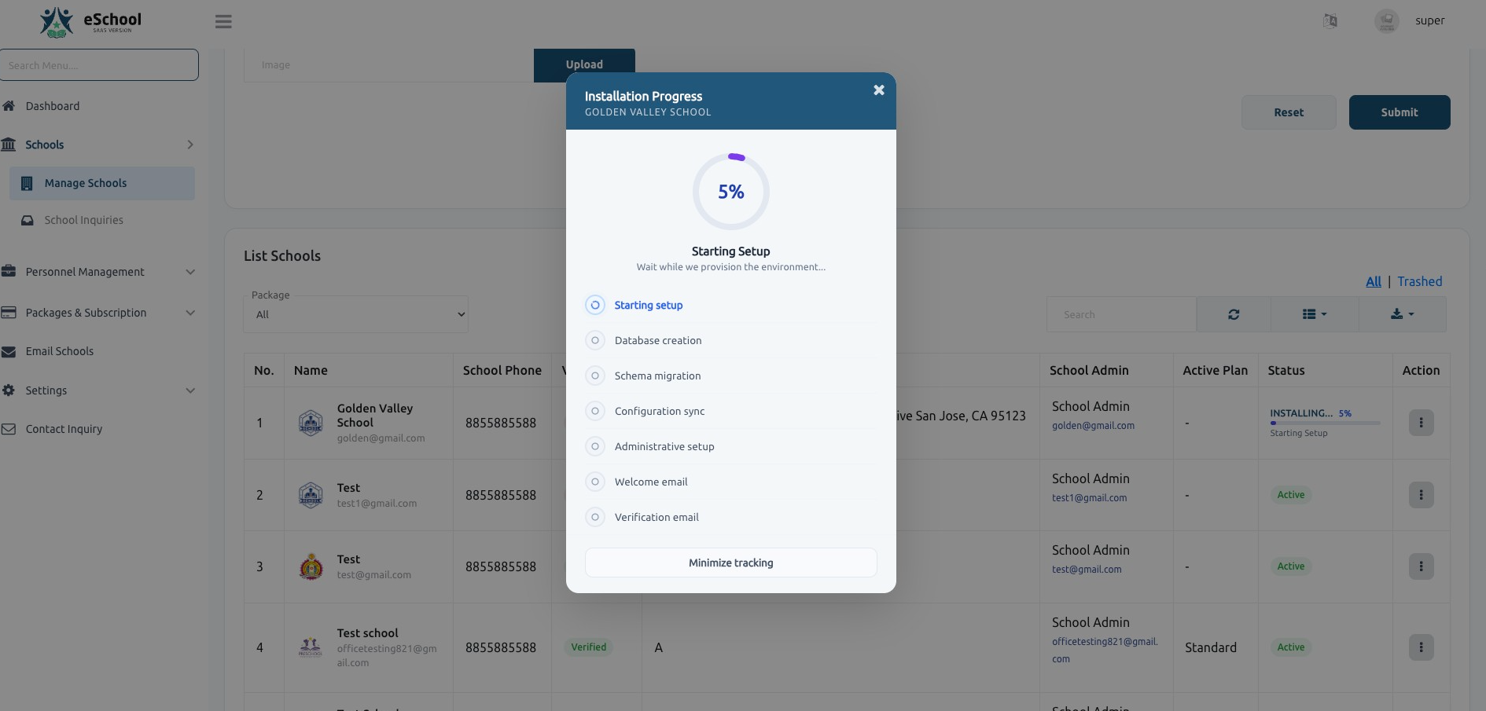Click Active status of test1@gmail.com school
Viewport: 1486px width, 711px height.
click(1291, 495)
